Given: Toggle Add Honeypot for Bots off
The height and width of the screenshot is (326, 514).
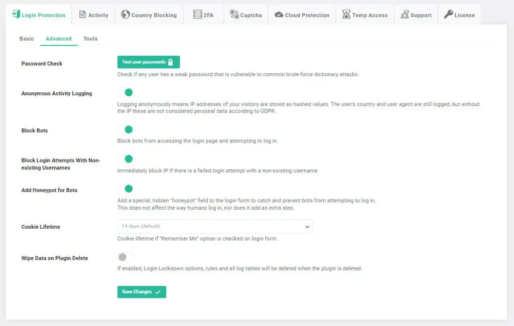Looking at the screenshot, I should 125,189.
